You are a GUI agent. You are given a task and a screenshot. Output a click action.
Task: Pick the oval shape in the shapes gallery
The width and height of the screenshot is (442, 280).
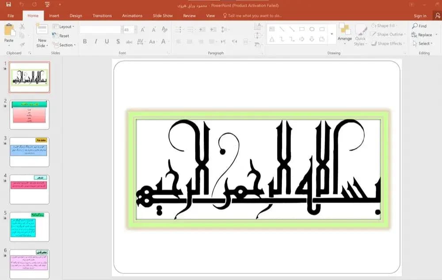tap(312, 29)
